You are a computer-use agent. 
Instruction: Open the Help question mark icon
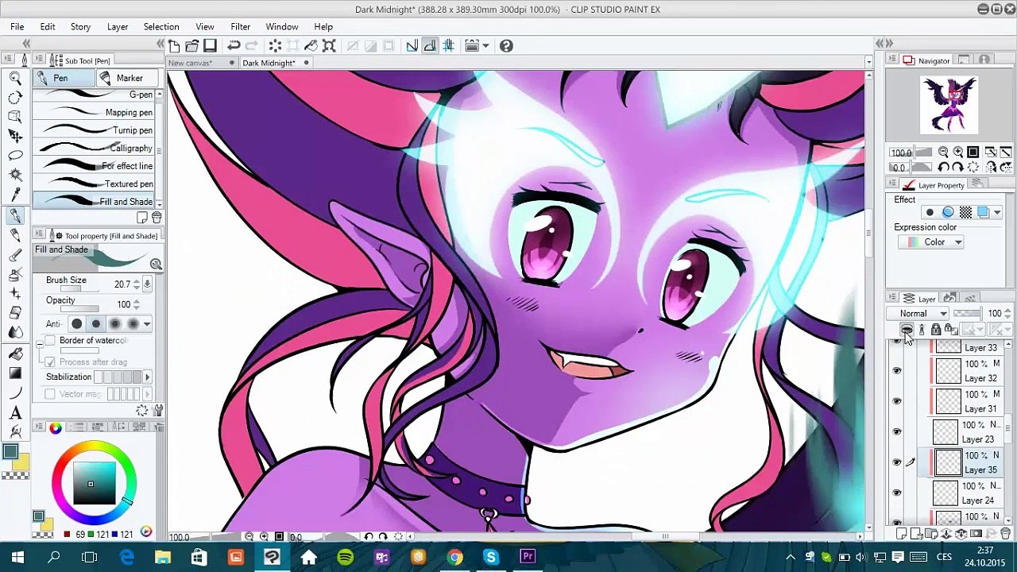pyautogui.click(x=506, y=46)
